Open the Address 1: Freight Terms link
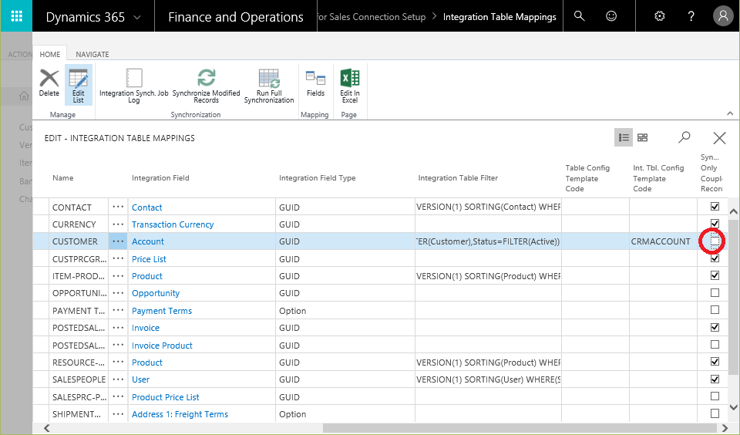Screen dimensions: 740x435 coord(180,414)
